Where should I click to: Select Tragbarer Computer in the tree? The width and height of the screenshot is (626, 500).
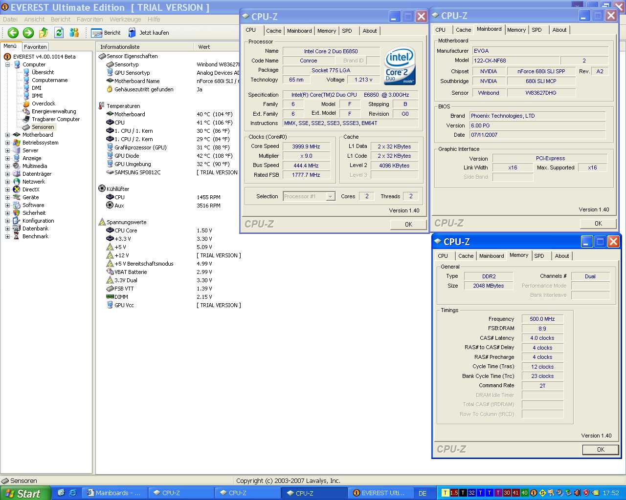(x=56, y=119)
